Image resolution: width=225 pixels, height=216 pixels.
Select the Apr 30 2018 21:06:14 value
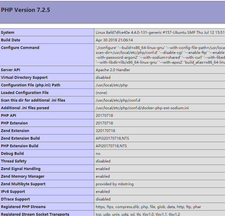pyautogui.click(x=114, y=40)
